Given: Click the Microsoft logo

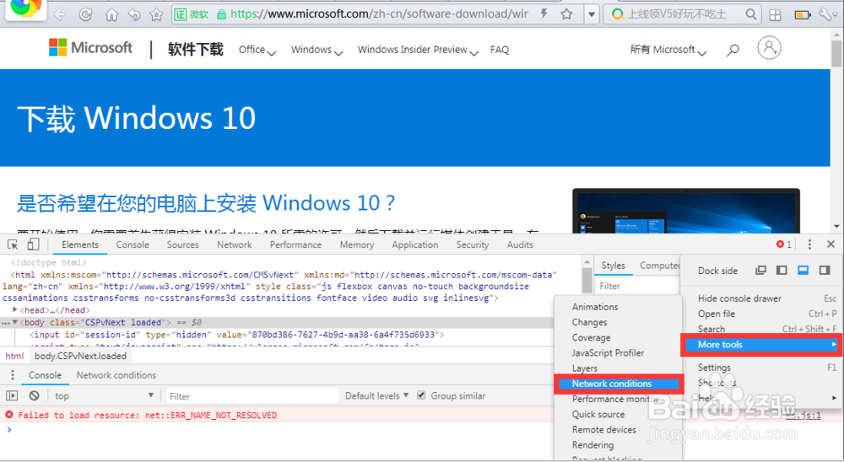Looking at the screenshot, I should 90,48.
